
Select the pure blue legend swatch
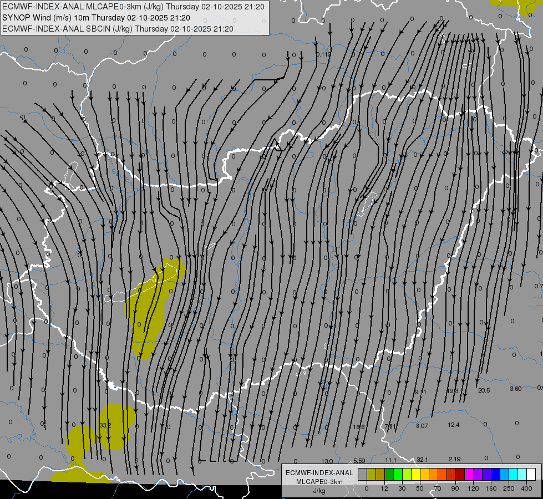(x=495, y=475)
